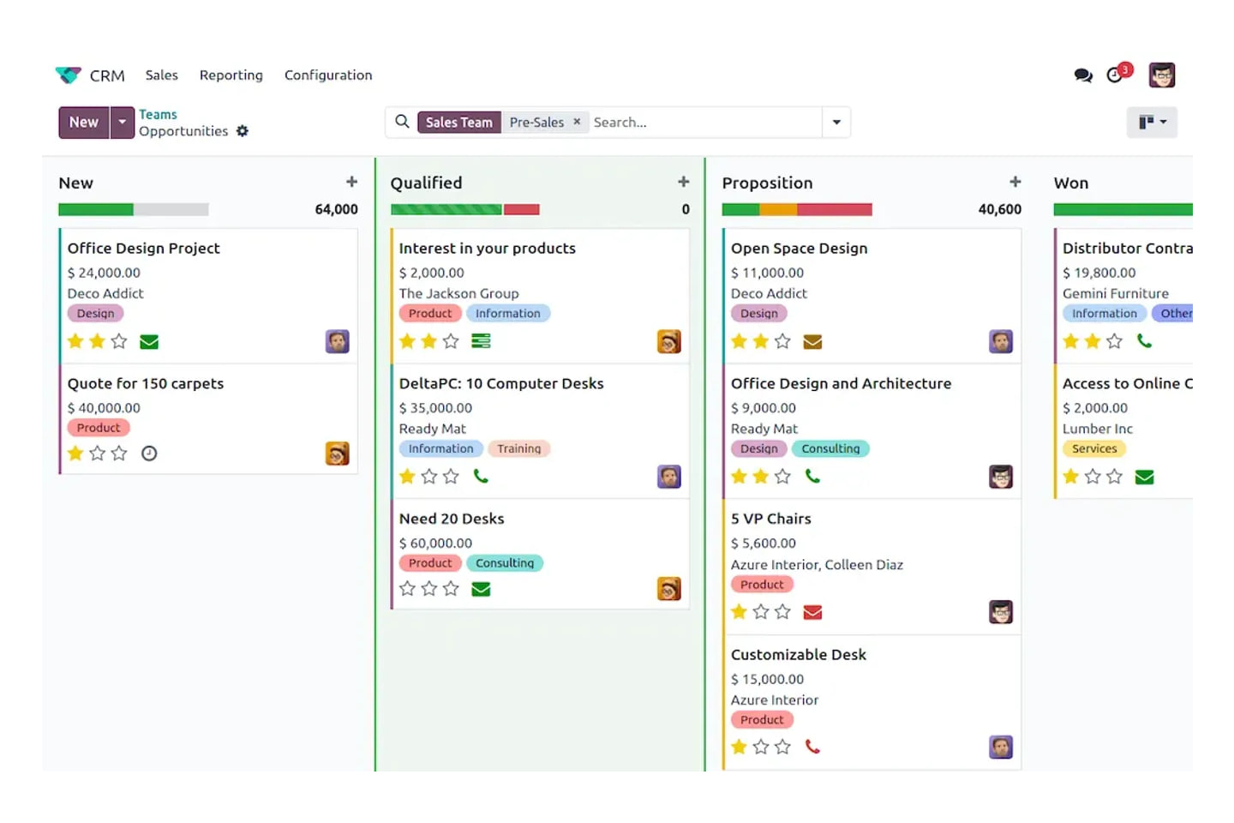Add a quick lead in New column
The image size is (1234, 823).
pyautogui.click(x=351, y=182)
